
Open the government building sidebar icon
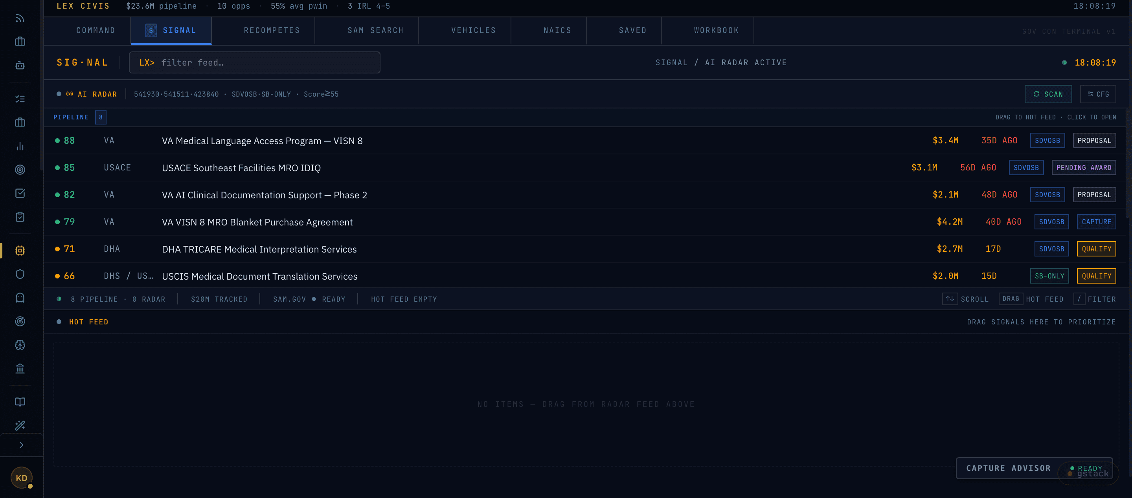[20, 368]
